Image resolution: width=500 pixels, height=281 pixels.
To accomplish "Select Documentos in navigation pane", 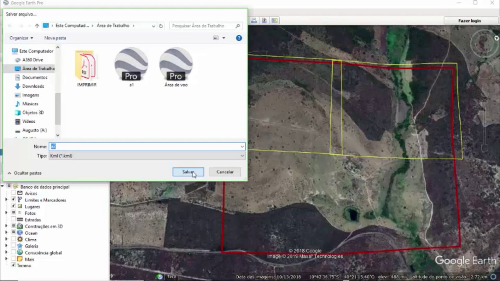I will click(31, 77).
